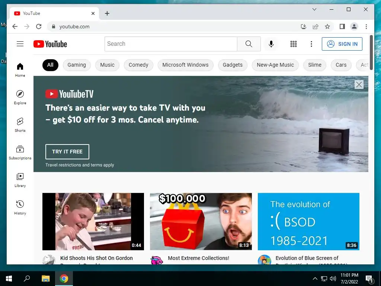View site lock info in address bar

[x=54, y=26]
